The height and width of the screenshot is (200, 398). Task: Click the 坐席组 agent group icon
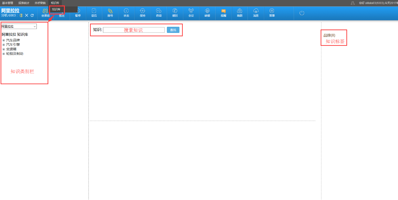pos(45,12)
